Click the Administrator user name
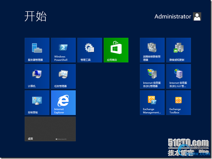 coord(173,16)
